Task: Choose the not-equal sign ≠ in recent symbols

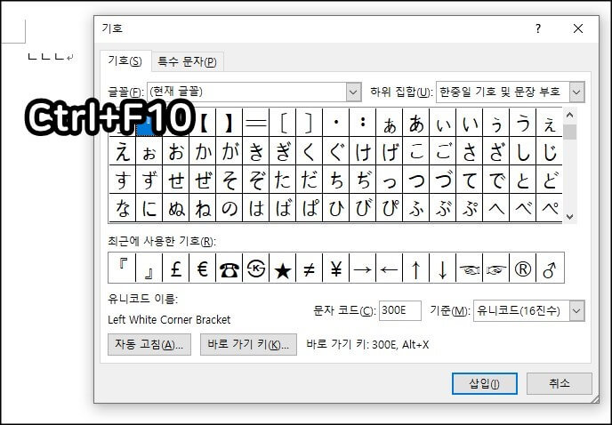Action: pyautogui.click(x=310, y=268)
